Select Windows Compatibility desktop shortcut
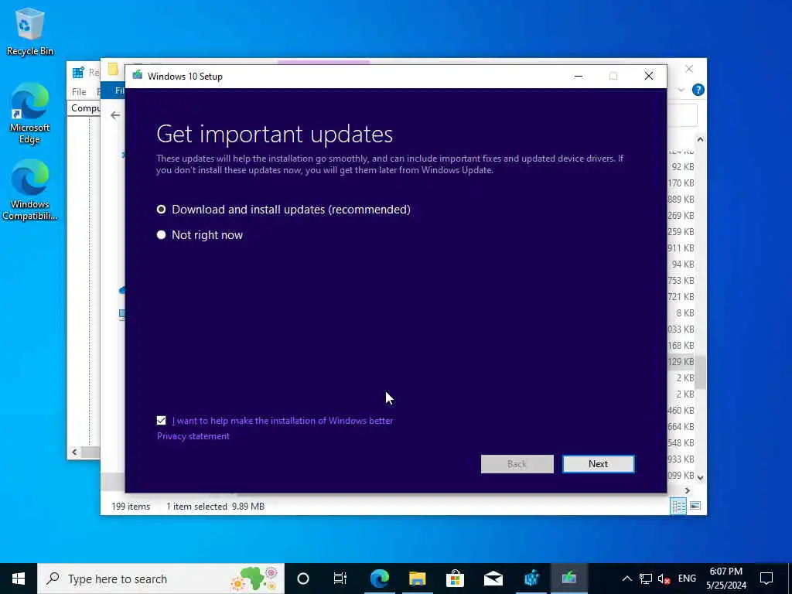 [30, 190]
